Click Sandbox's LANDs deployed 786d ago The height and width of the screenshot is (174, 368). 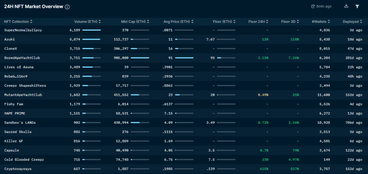tap(354, 122)
